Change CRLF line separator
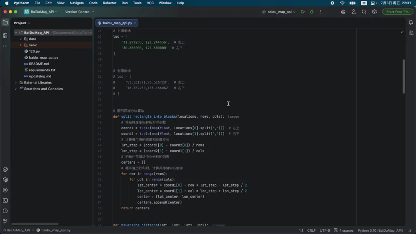The width and height of the screenshot is (416, 234). click(311, 230)
